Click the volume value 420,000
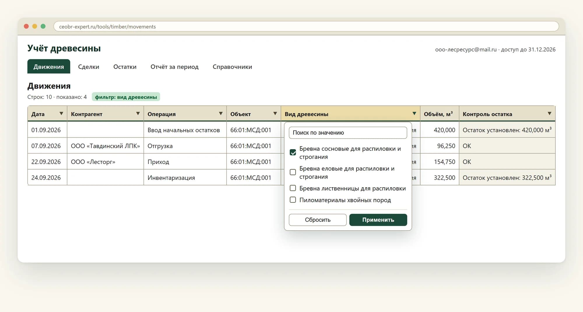This screenshot has width=583, height=312. 444,130
